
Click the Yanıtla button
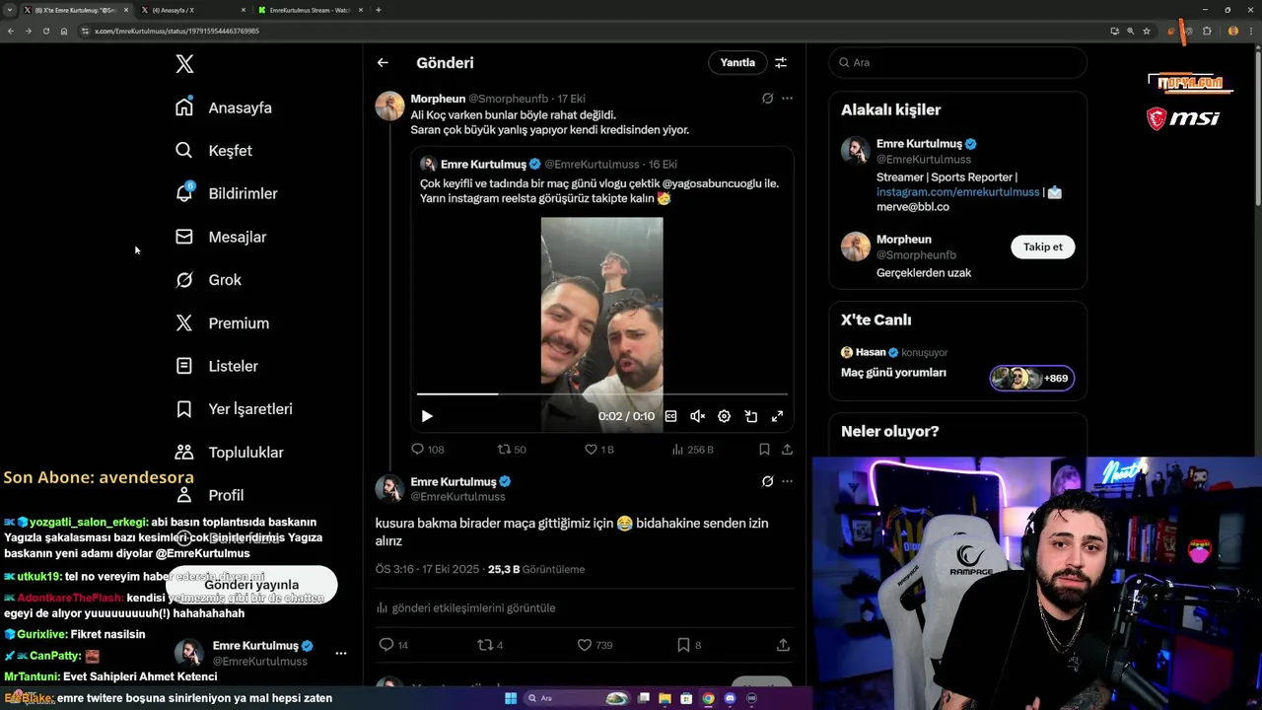pos(737,62)
